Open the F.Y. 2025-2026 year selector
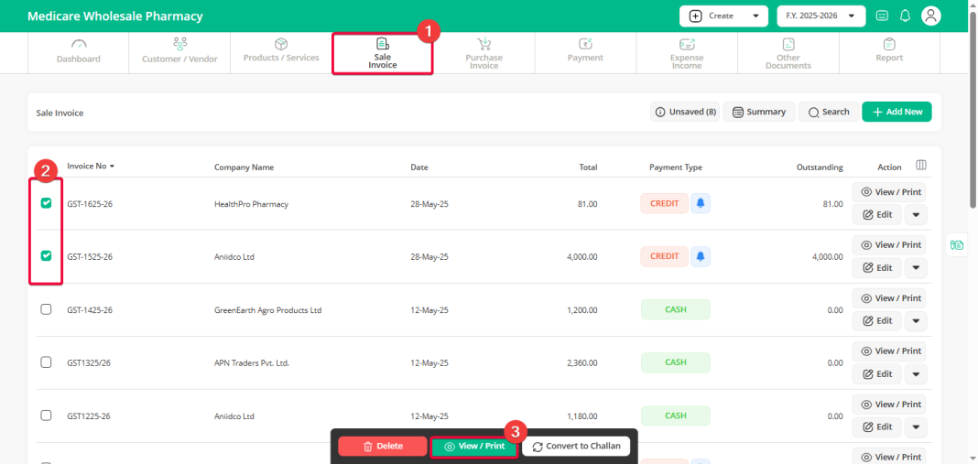The width and height of the screenshot is (978, 464). (x=820, y=16)
